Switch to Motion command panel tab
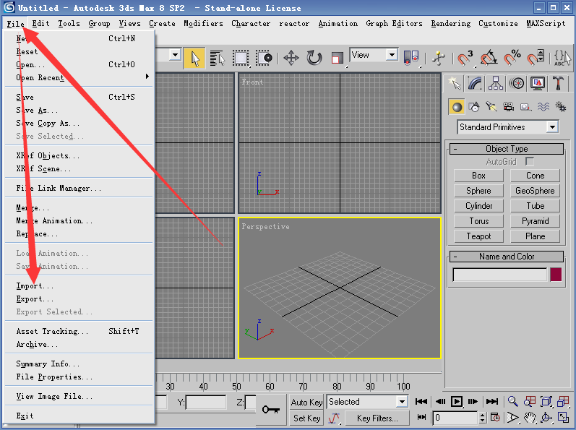Screen dimensions: 576x430 pos(517,83)
